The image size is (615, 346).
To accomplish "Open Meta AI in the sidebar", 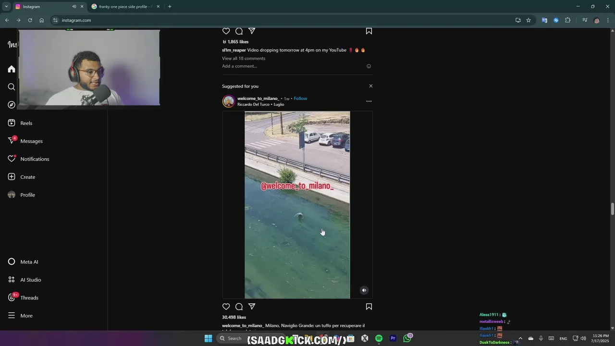I will [23, 262].
